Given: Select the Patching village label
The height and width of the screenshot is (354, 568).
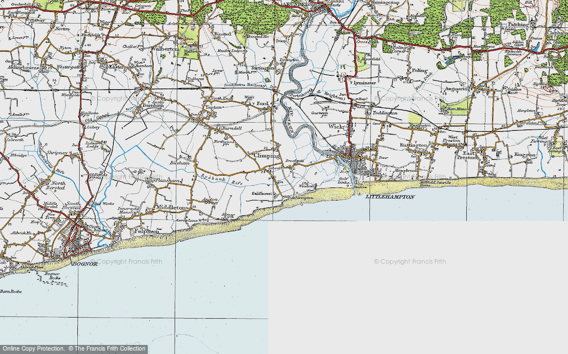Looking at the screenshot, I should point(519,24).
